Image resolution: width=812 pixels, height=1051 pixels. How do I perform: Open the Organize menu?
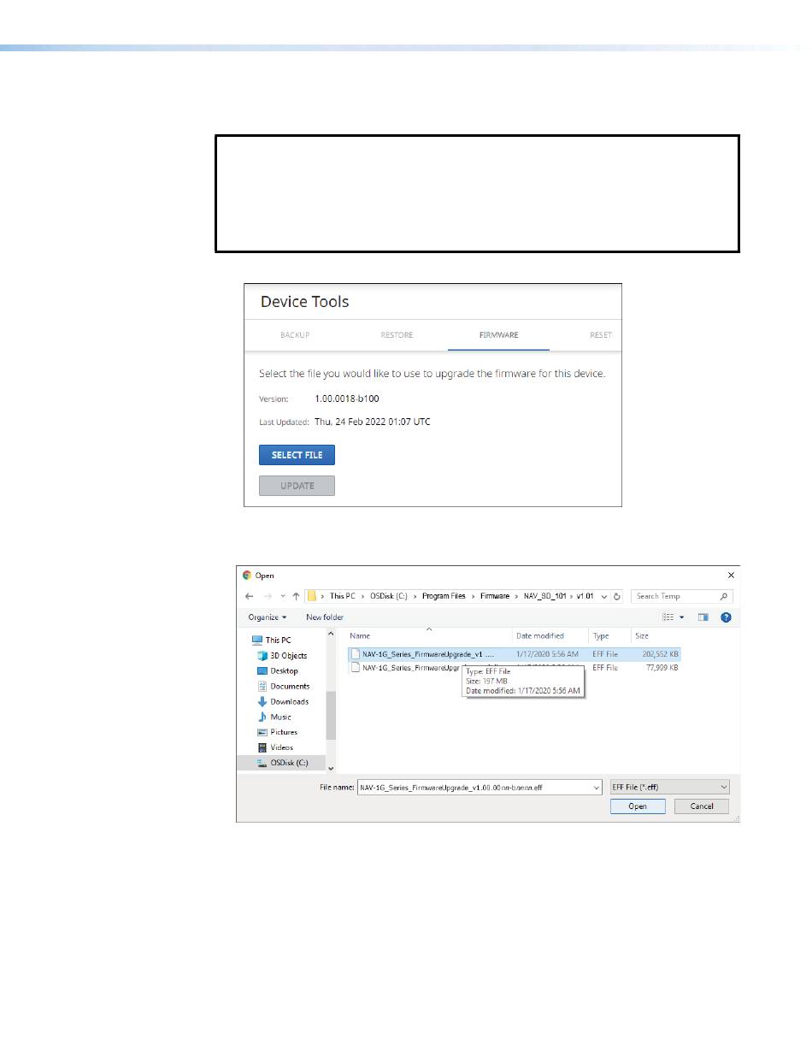click(268, 617)
